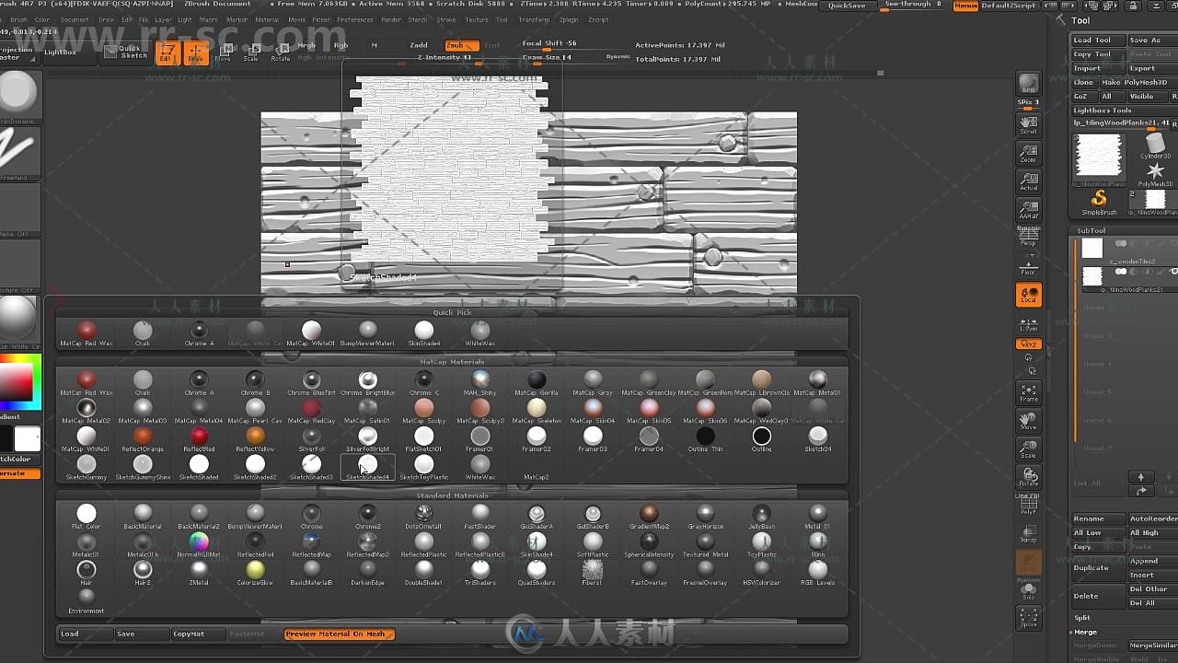Viewport: 1178px width, 663px height.
Task: Click the BPR render icon
Action: coord(1028,84)
